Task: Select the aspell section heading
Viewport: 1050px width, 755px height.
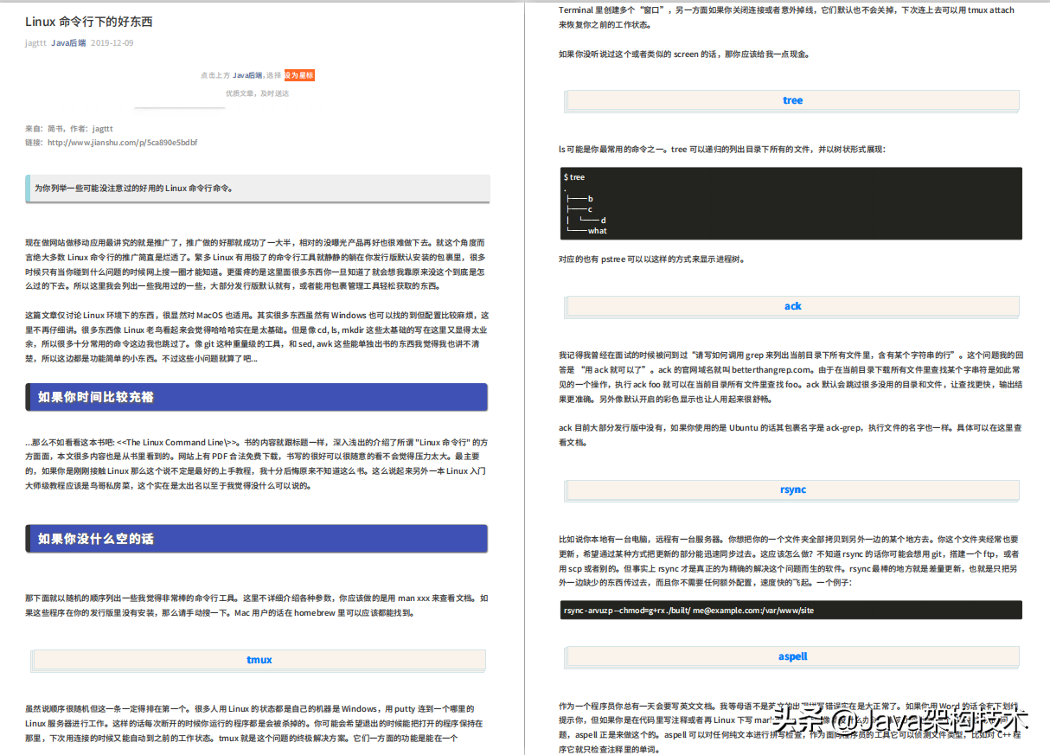Action: coord(792,656)
